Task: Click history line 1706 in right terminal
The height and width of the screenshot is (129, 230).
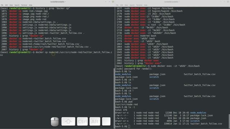Action: coord(145,16)
